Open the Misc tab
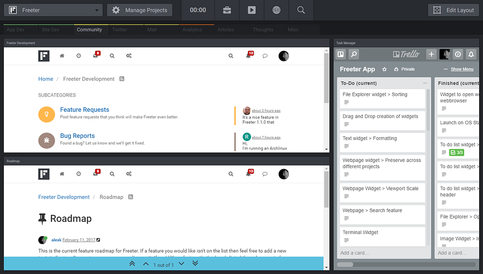This screenshot has height=274, width=483. [x=302, y=29]
